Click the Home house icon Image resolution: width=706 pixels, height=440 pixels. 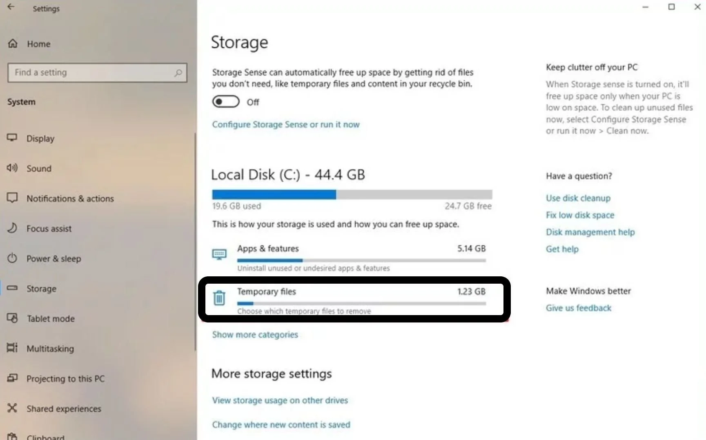pos(13,43)
